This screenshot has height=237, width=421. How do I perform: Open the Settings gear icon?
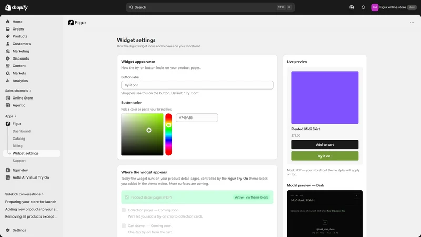8,230
